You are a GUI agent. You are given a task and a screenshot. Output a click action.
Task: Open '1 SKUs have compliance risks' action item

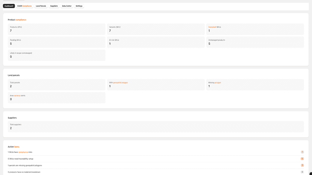click(156, 152)
